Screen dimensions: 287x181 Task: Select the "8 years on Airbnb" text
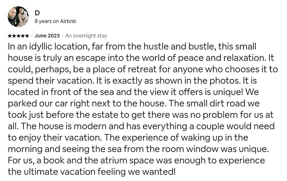coord(55,21)
